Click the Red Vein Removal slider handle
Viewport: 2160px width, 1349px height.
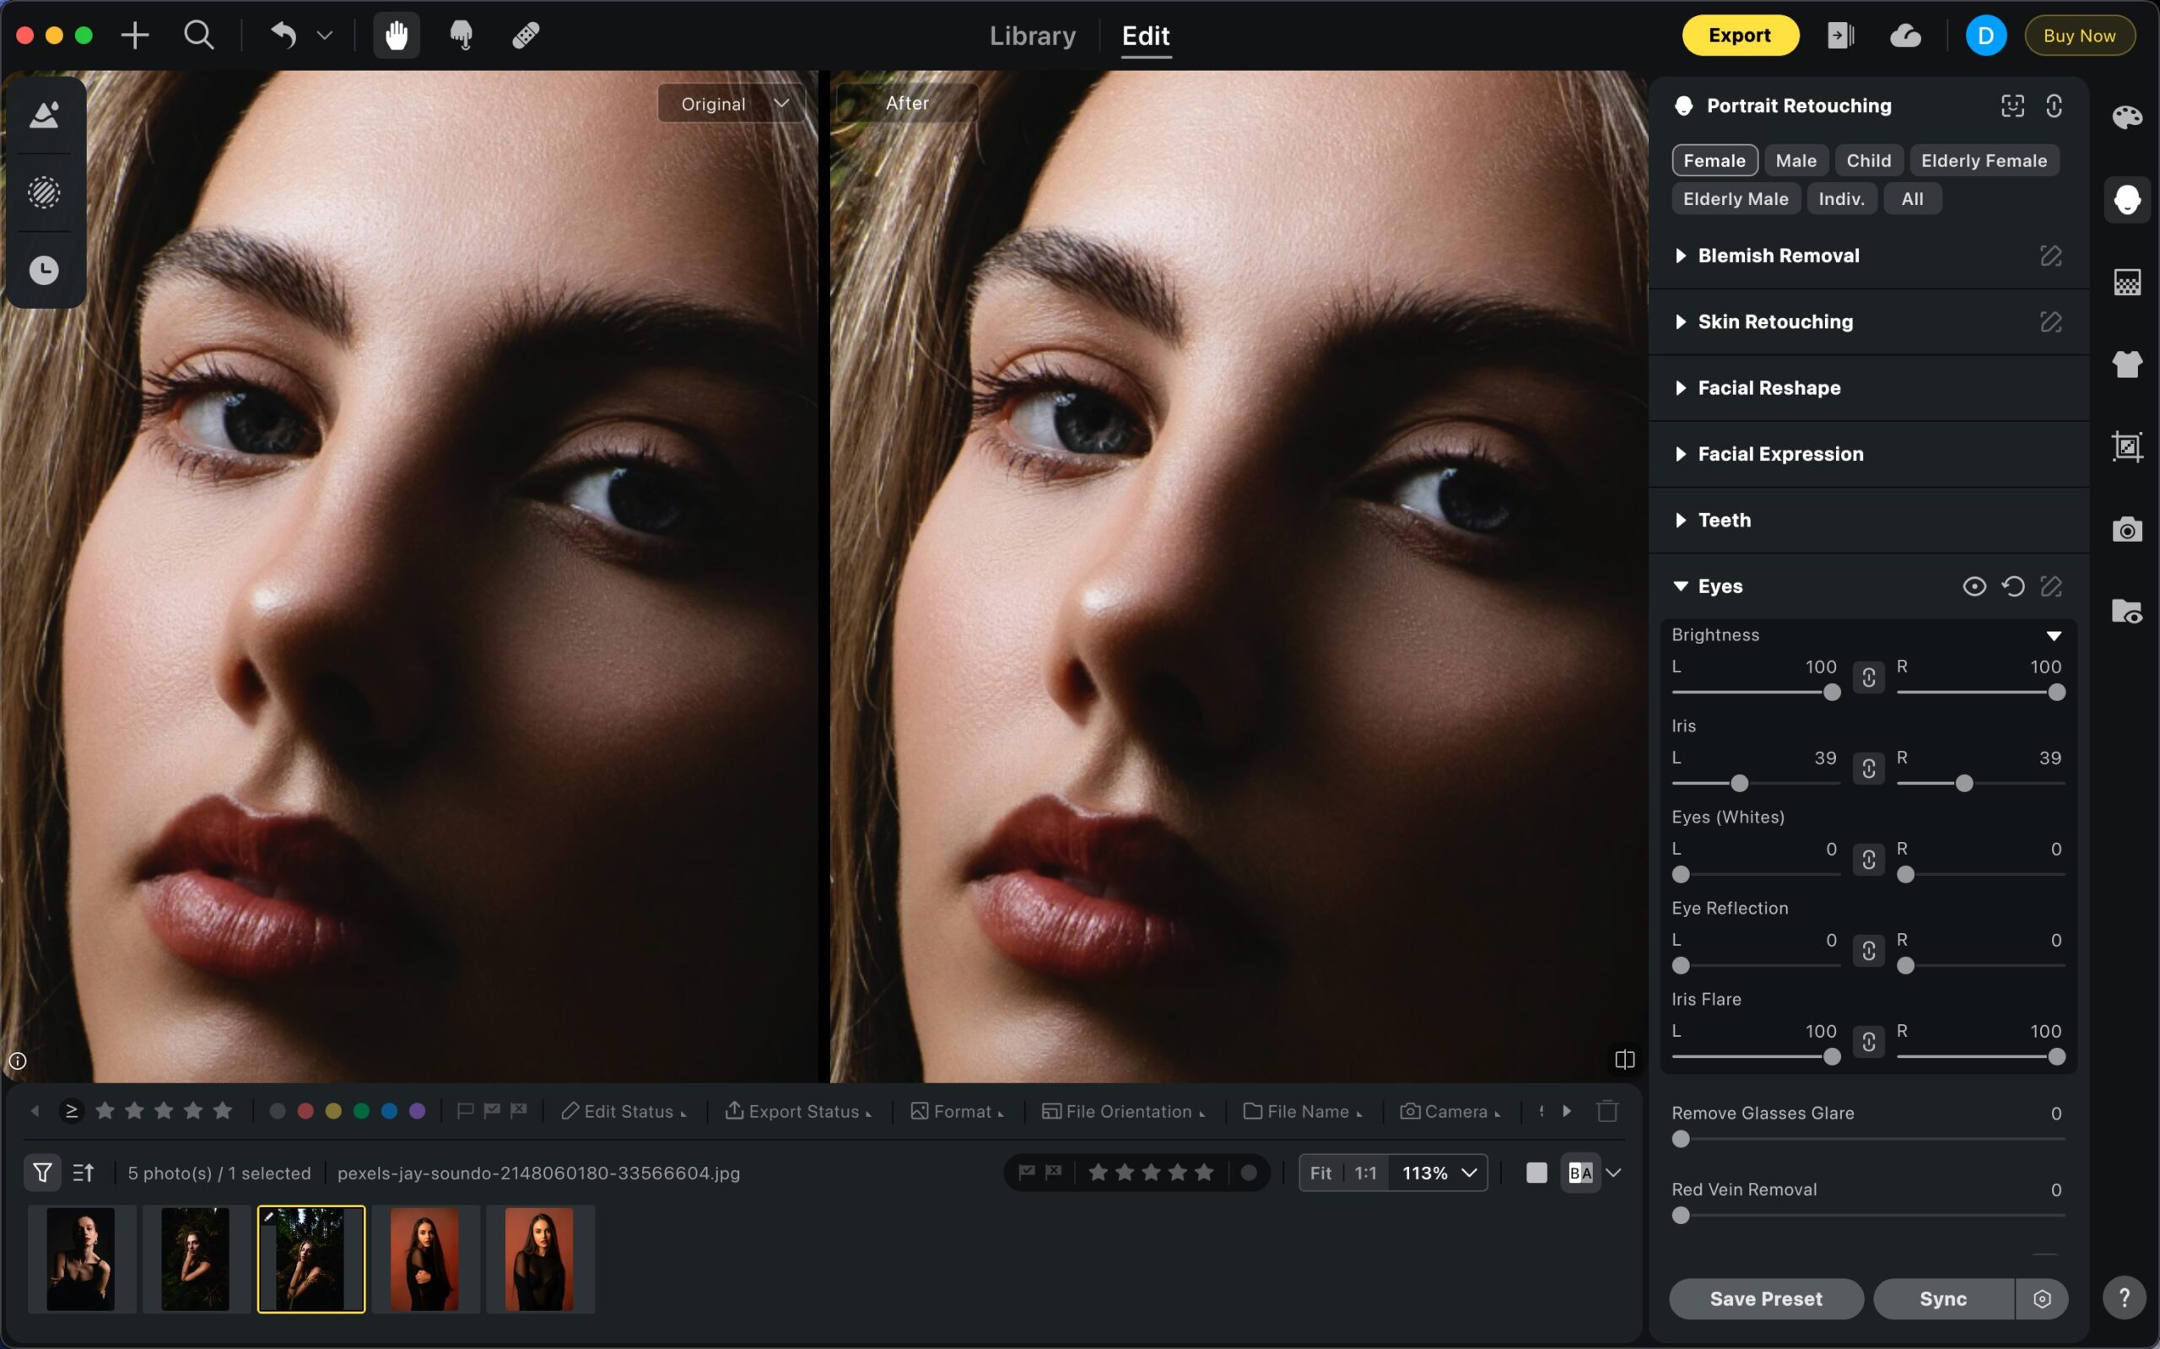(x=1681, y=1215)
